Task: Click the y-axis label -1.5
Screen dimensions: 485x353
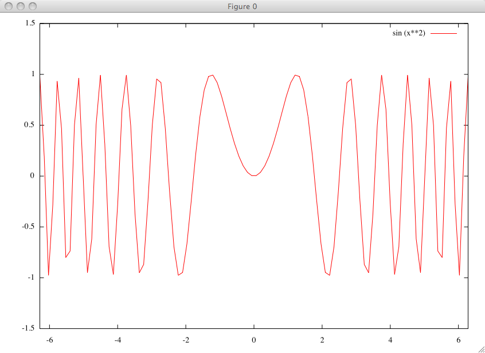Action: [x=29, y=328]
